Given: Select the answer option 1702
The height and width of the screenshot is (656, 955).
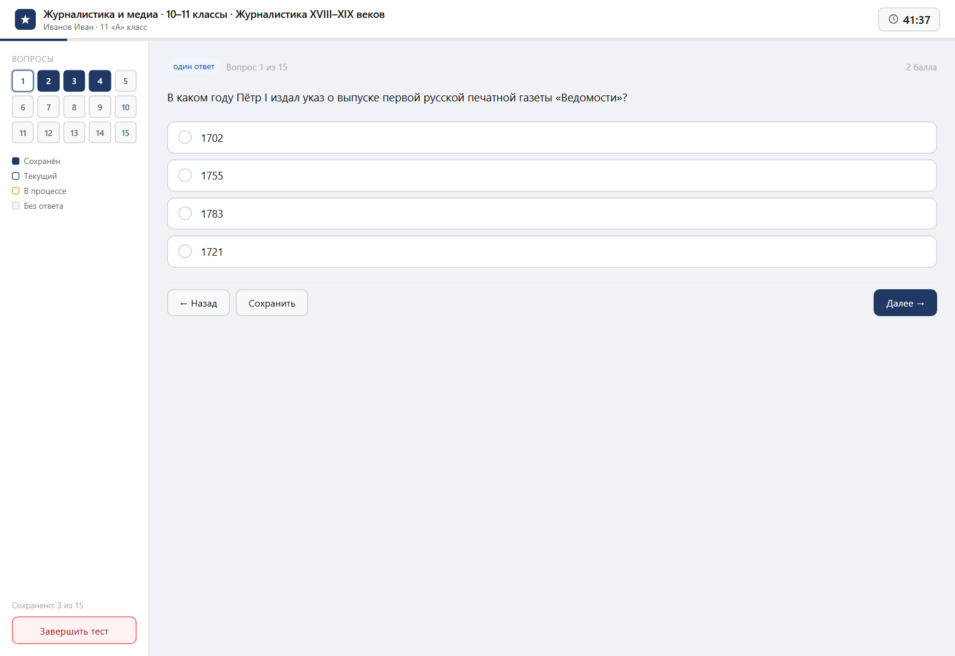Looking at the screenshot, I should point(552,138).
